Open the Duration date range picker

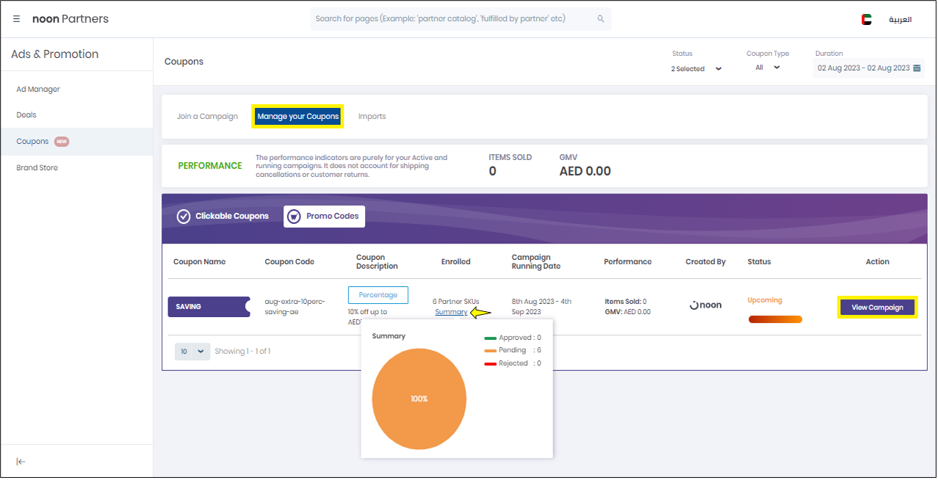pyautogui.click(x=869, y=68)
